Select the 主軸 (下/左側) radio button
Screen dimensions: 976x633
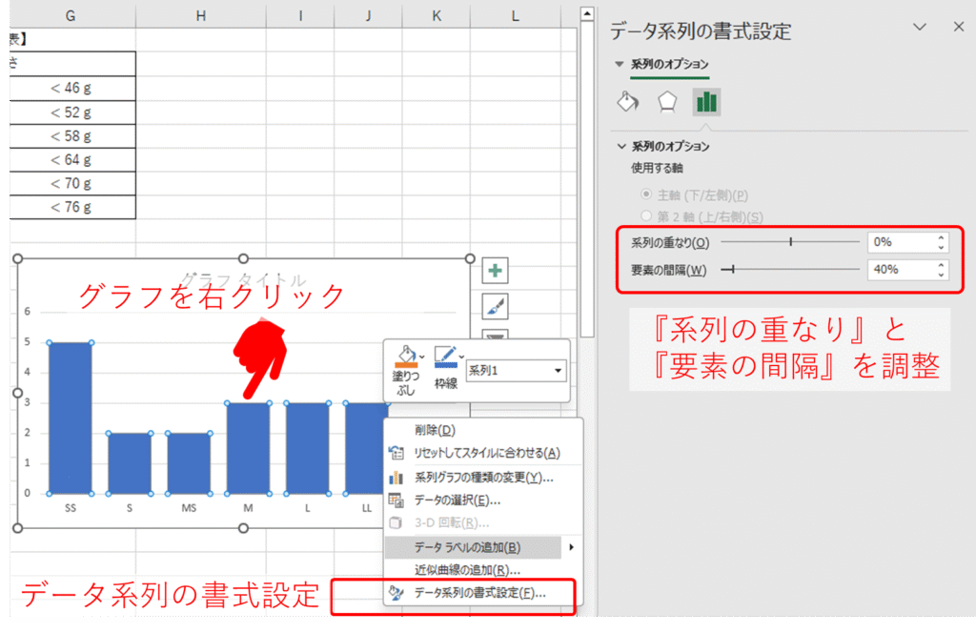pyautogui.click(x=648, y=194)
